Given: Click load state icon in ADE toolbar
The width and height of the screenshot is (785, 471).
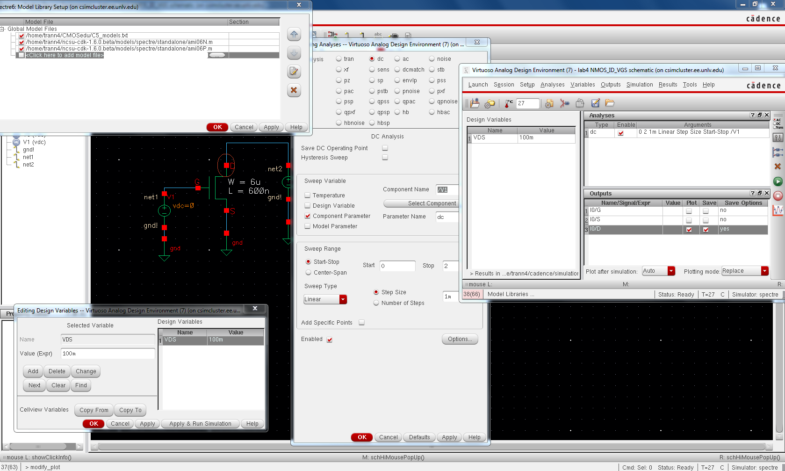Looking at the screenshot, I should (475, 103).
